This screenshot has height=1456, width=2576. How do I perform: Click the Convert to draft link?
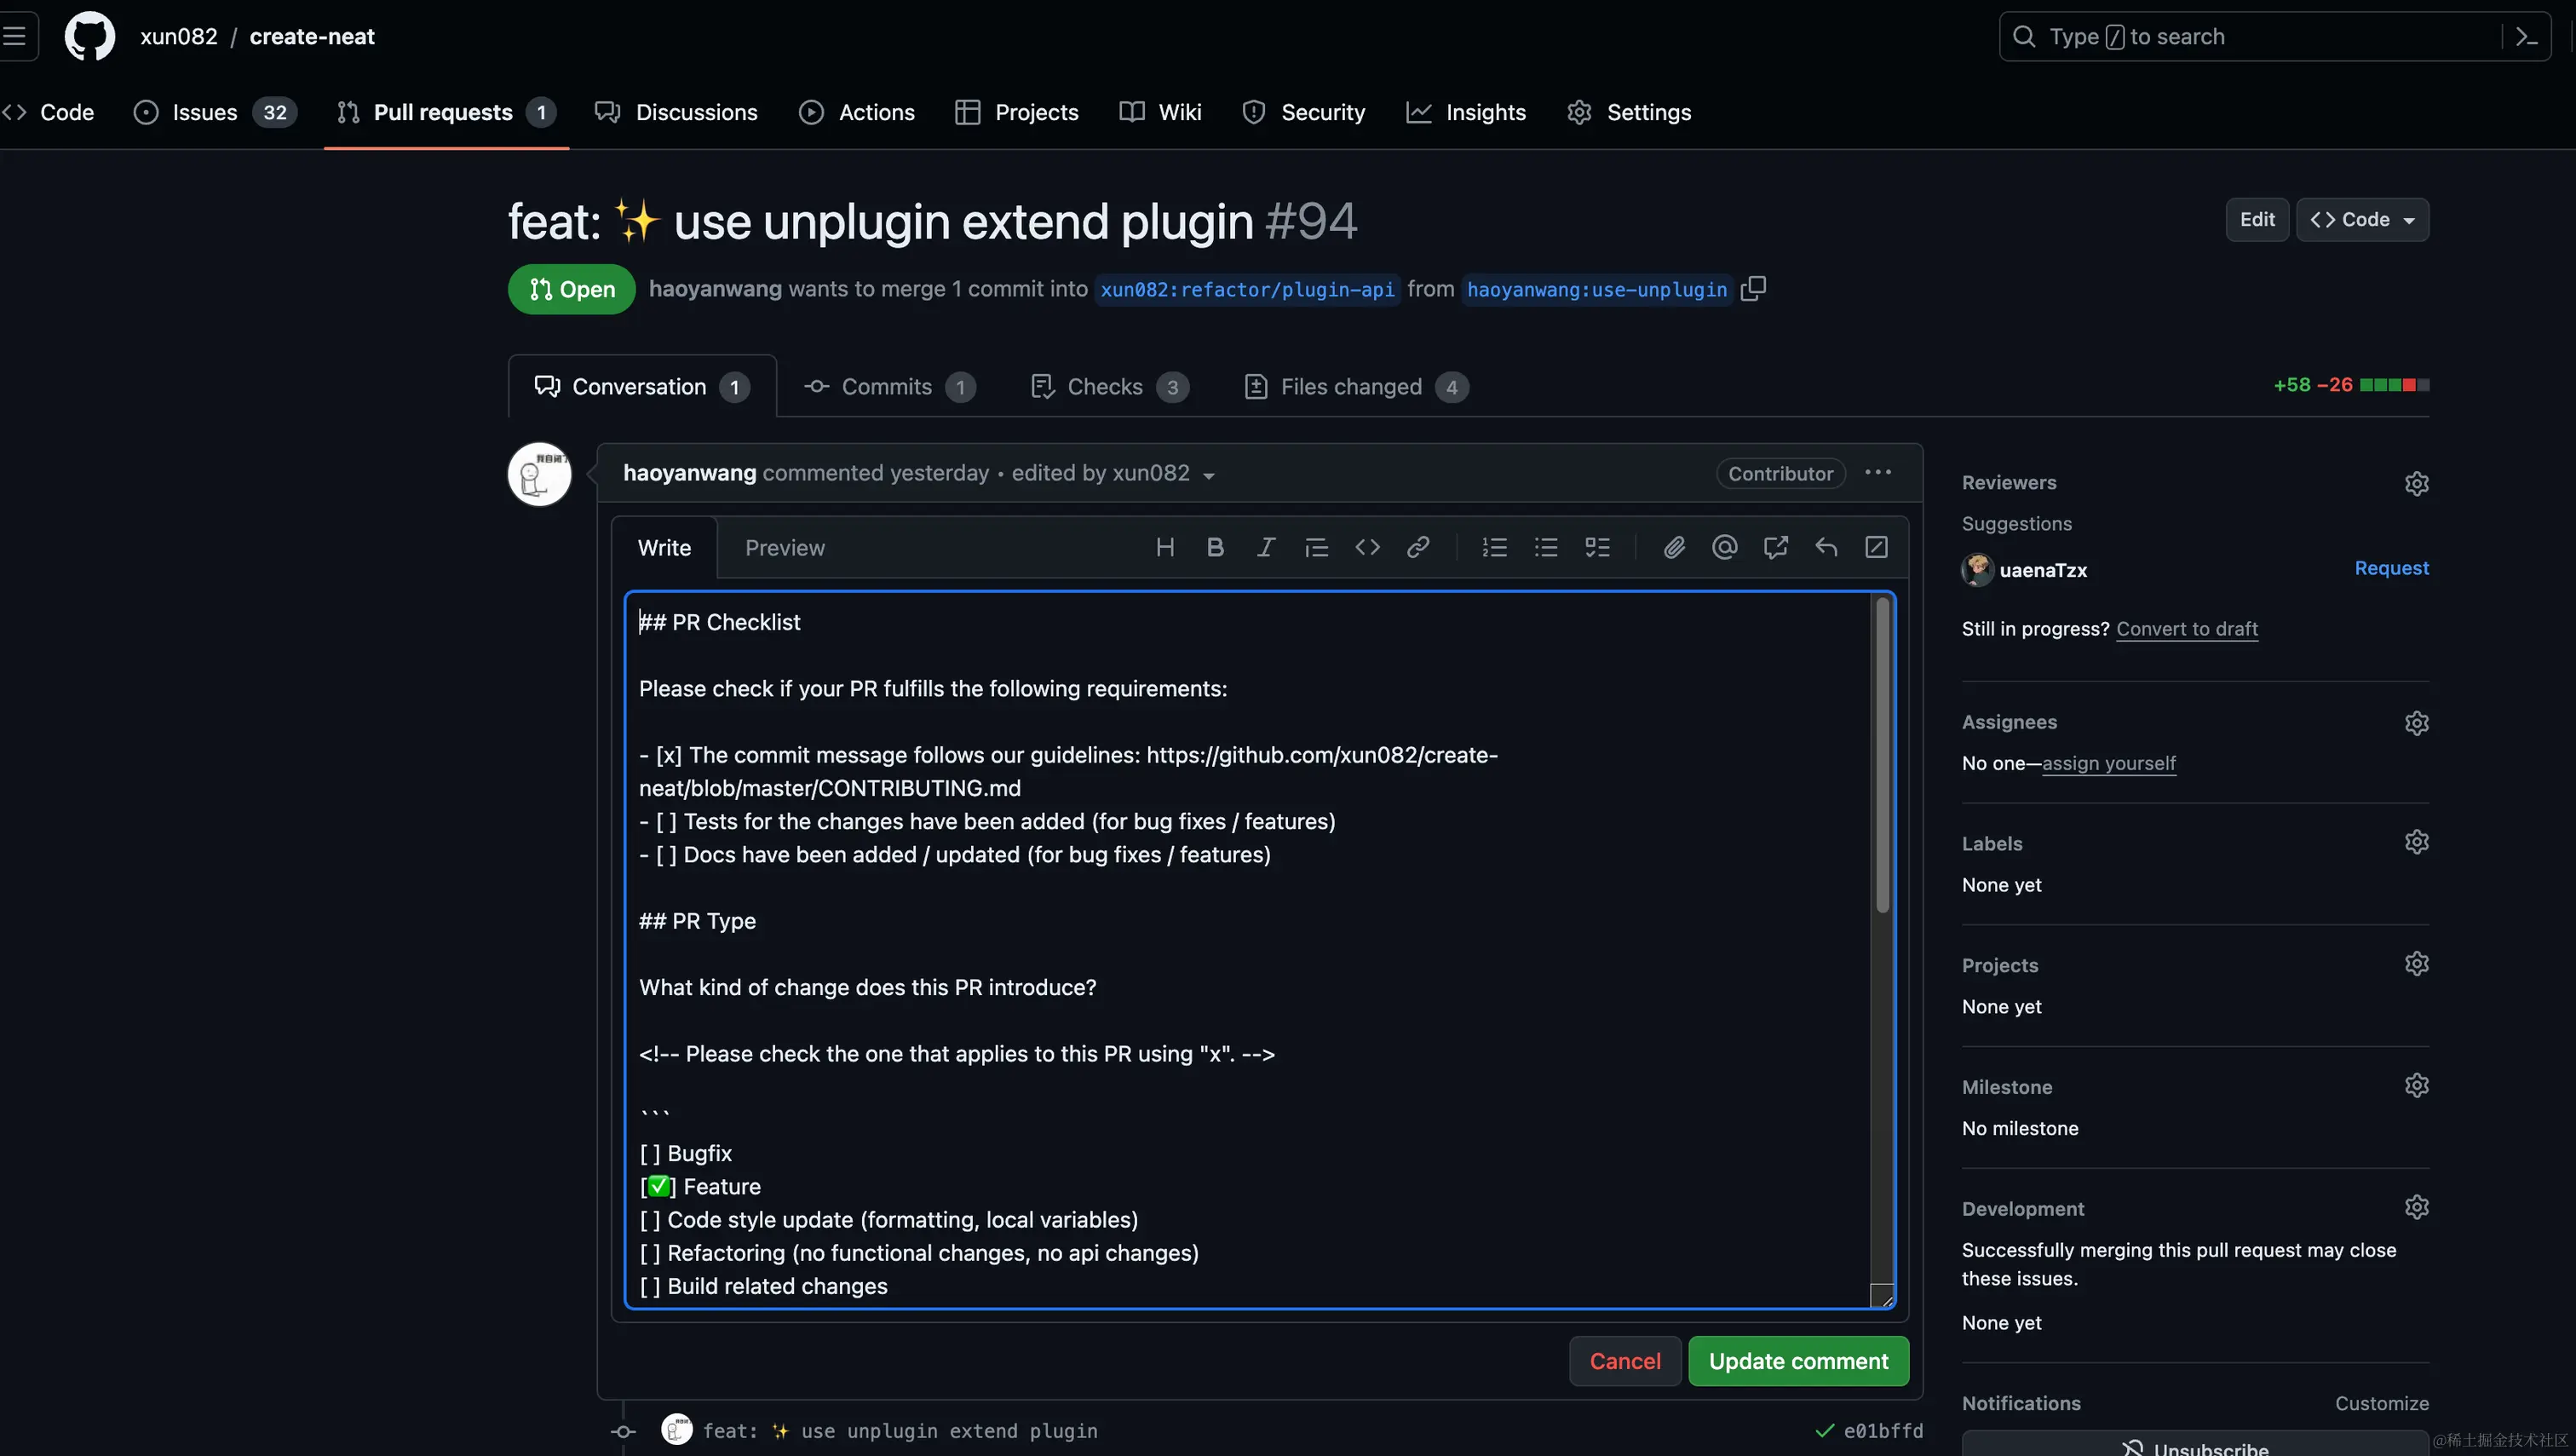pyautogui.click(x=2186, y=629)
